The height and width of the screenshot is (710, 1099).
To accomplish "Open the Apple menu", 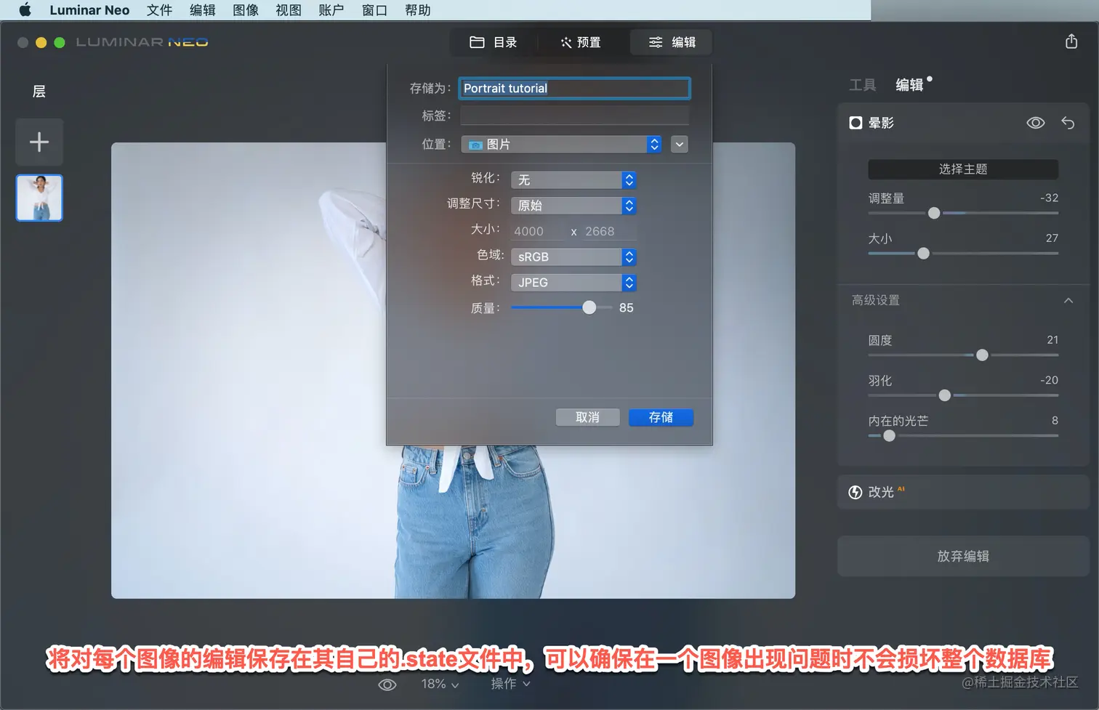I will point(25,10).
